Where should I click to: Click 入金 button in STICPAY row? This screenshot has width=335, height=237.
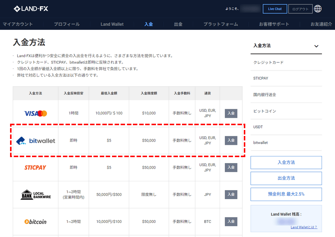pyautogui.click(x=231, y=168)
